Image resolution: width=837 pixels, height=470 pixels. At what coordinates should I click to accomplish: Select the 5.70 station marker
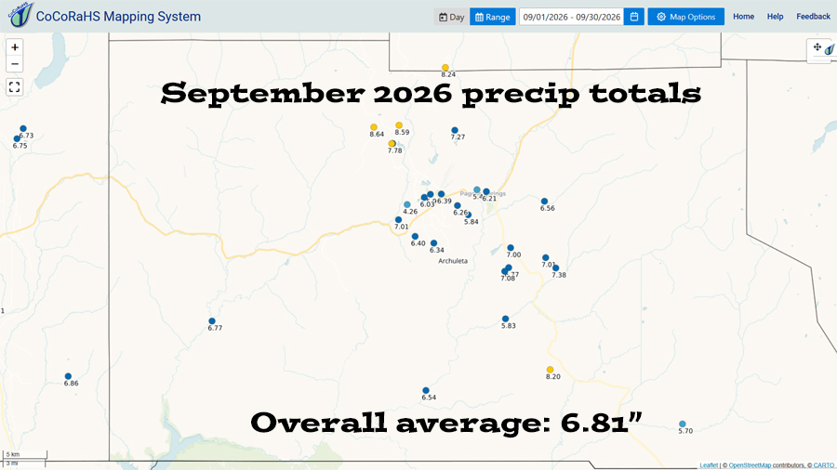(x=683, y=424)
